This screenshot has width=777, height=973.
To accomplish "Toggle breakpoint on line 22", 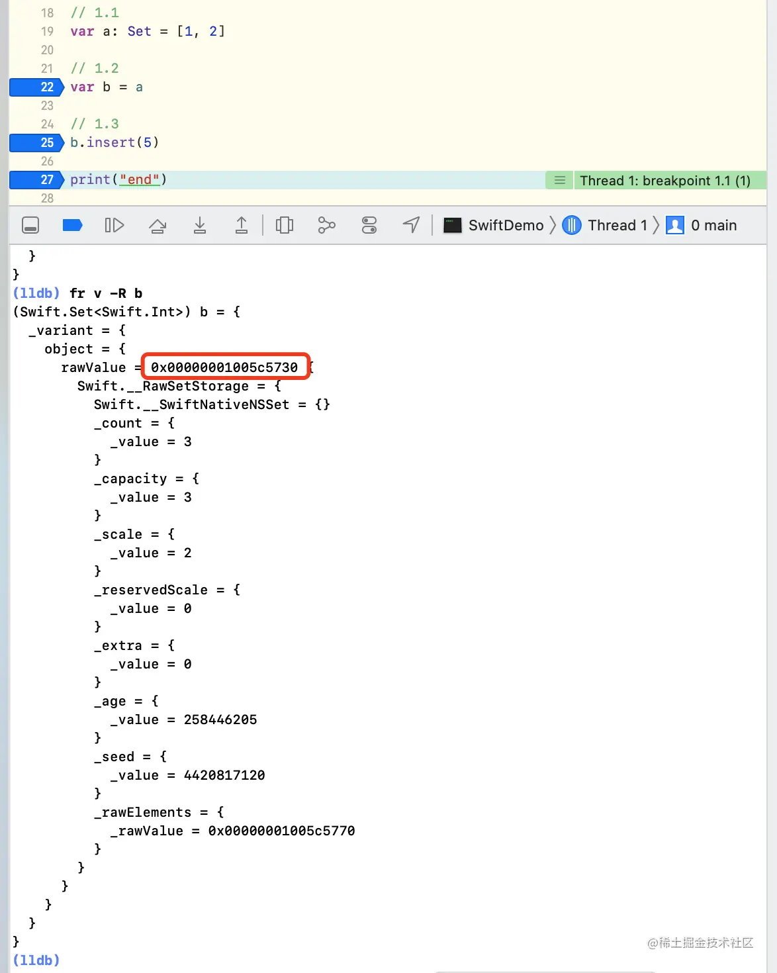I will point(37,87).
